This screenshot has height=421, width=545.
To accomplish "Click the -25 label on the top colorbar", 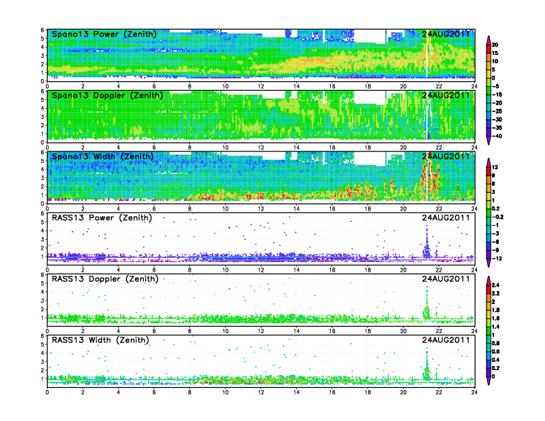I will coord(497,111).
